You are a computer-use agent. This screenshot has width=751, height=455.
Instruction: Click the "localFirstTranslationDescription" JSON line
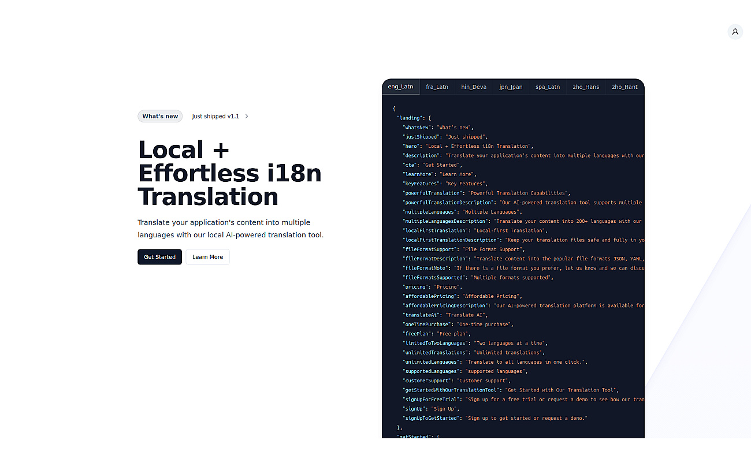(x=523, y=240)
